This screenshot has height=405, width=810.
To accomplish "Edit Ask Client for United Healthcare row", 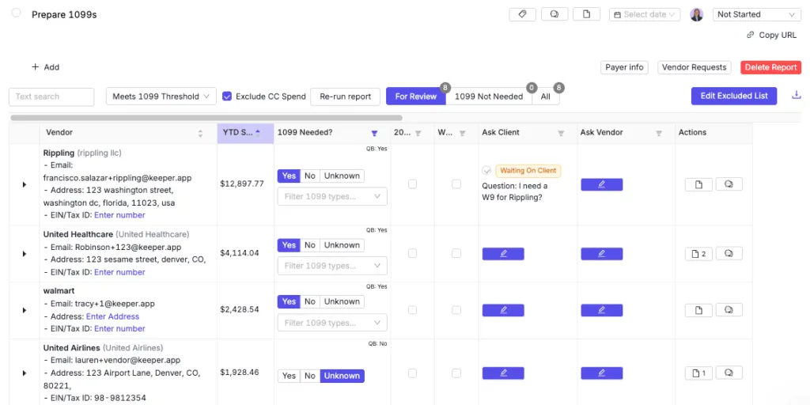I will 503,254.
